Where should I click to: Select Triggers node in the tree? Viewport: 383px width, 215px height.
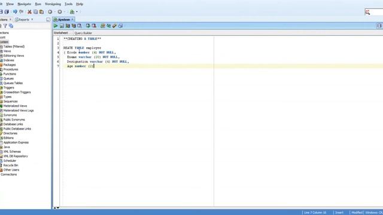9,88
